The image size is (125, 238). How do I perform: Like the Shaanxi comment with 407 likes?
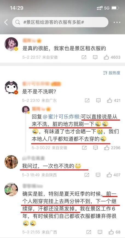114,175
